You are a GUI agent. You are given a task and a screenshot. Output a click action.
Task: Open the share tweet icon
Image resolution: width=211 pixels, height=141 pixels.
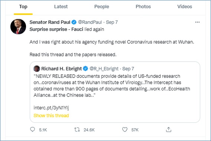point(169,129)
